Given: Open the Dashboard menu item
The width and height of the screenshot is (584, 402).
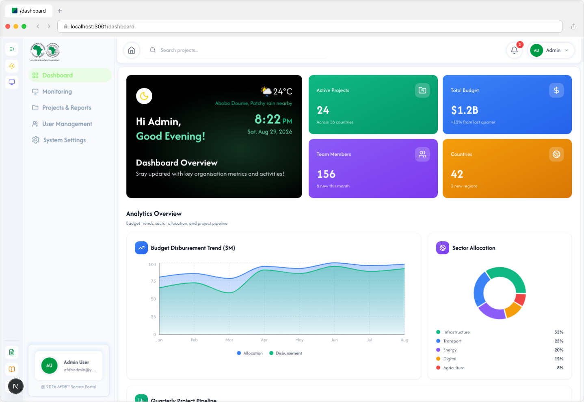Looking at the screenshot, I should [70, 75].
